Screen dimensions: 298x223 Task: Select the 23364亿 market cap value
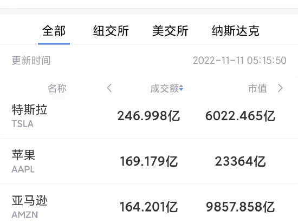pos(240,161)
